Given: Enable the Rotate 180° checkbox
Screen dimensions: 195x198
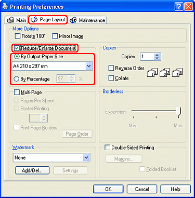Looking at the screenshot, I should click(18, 36).
